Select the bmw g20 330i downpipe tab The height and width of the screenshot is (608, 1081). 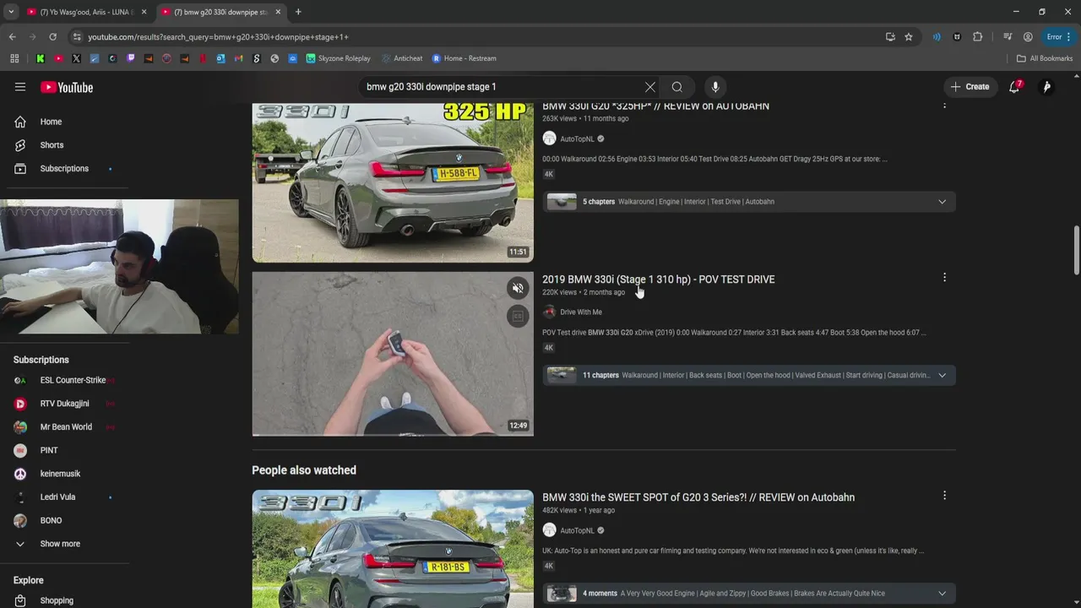[x=220, y=12]
